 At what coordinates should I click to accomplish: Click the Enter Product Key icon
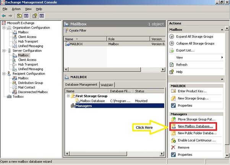[x=173, y=91]
